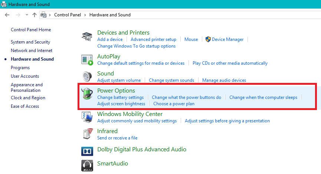Viewport: 321px width, 174px height.
Task: Click Change what the power buttons do
Action: (186, 97)
